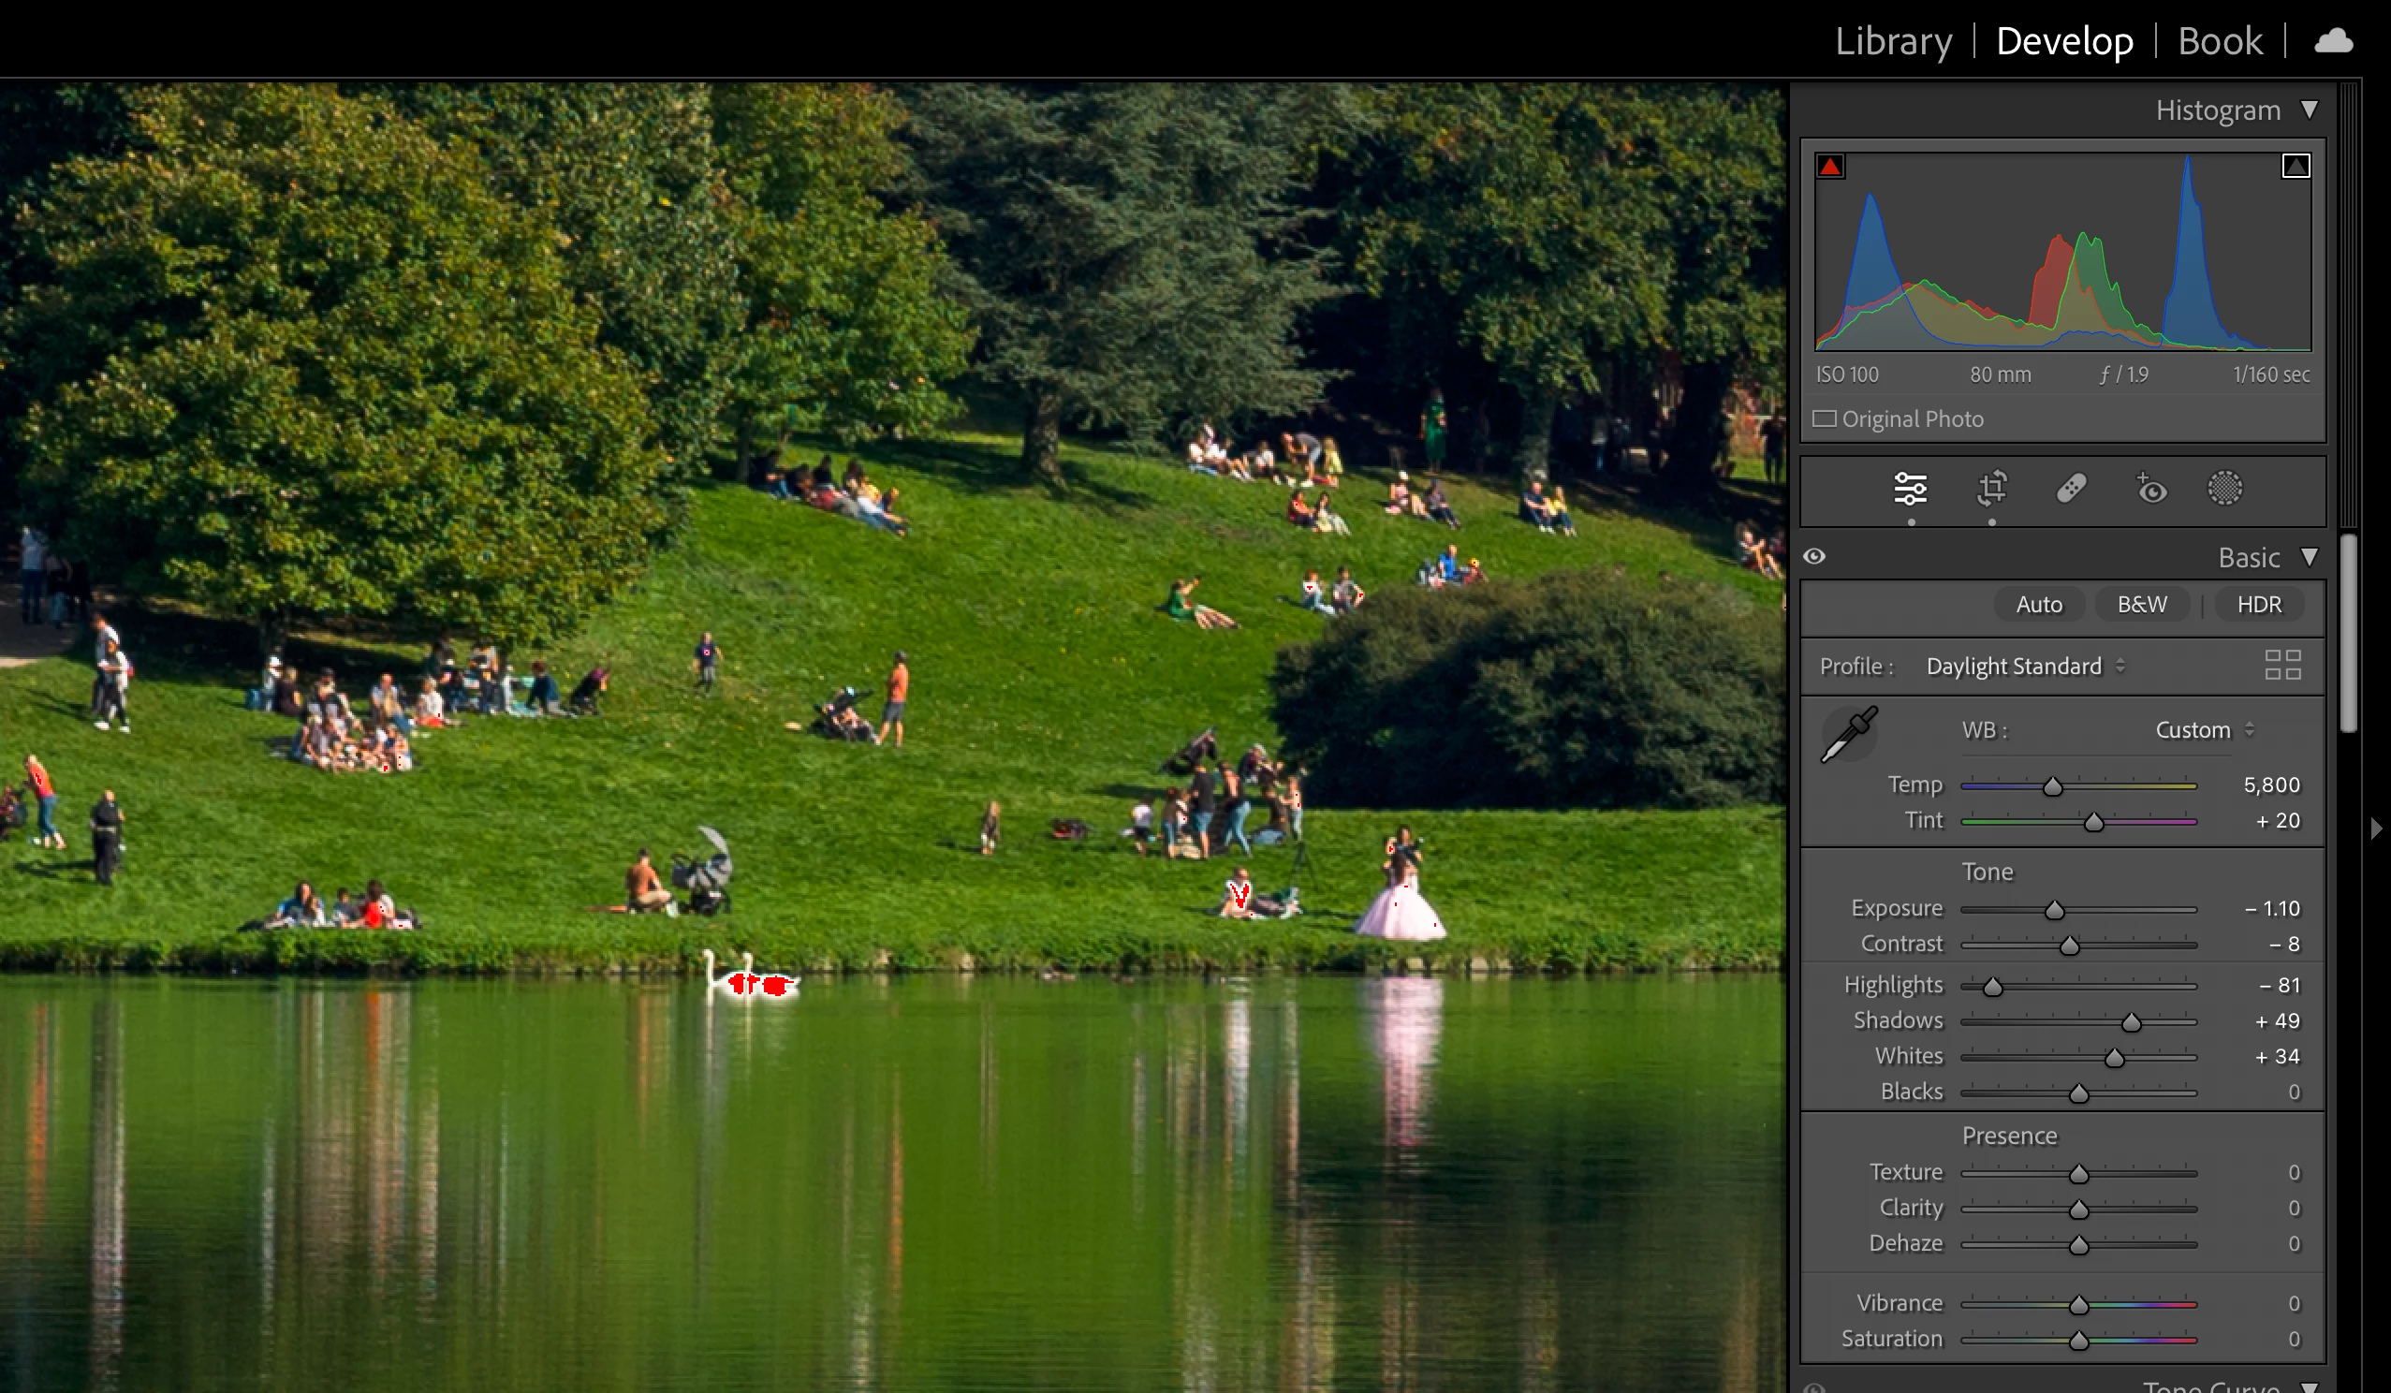Pick the White Balance eyedropper
This screenshot has width=2391, height=1393.
(x=1848, y=734)
